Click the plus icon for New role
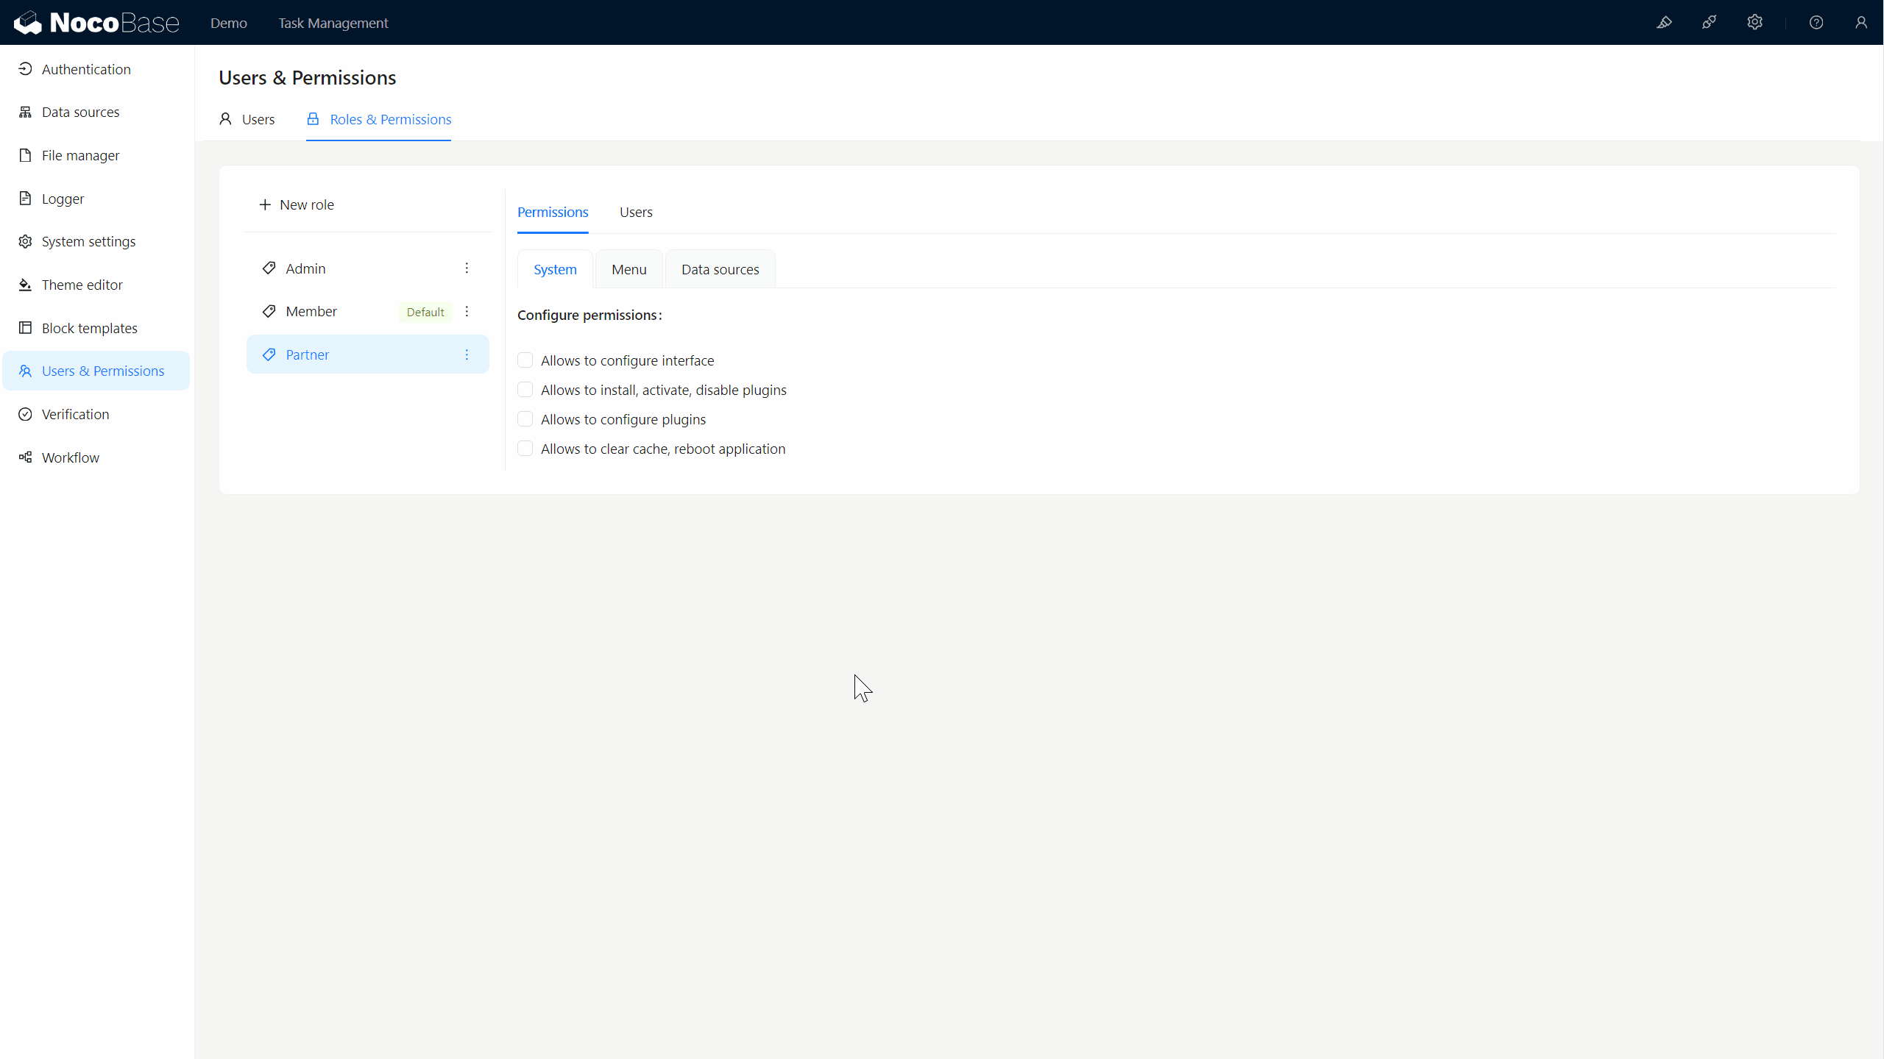 pyautogui.click(x=265, y=204)
